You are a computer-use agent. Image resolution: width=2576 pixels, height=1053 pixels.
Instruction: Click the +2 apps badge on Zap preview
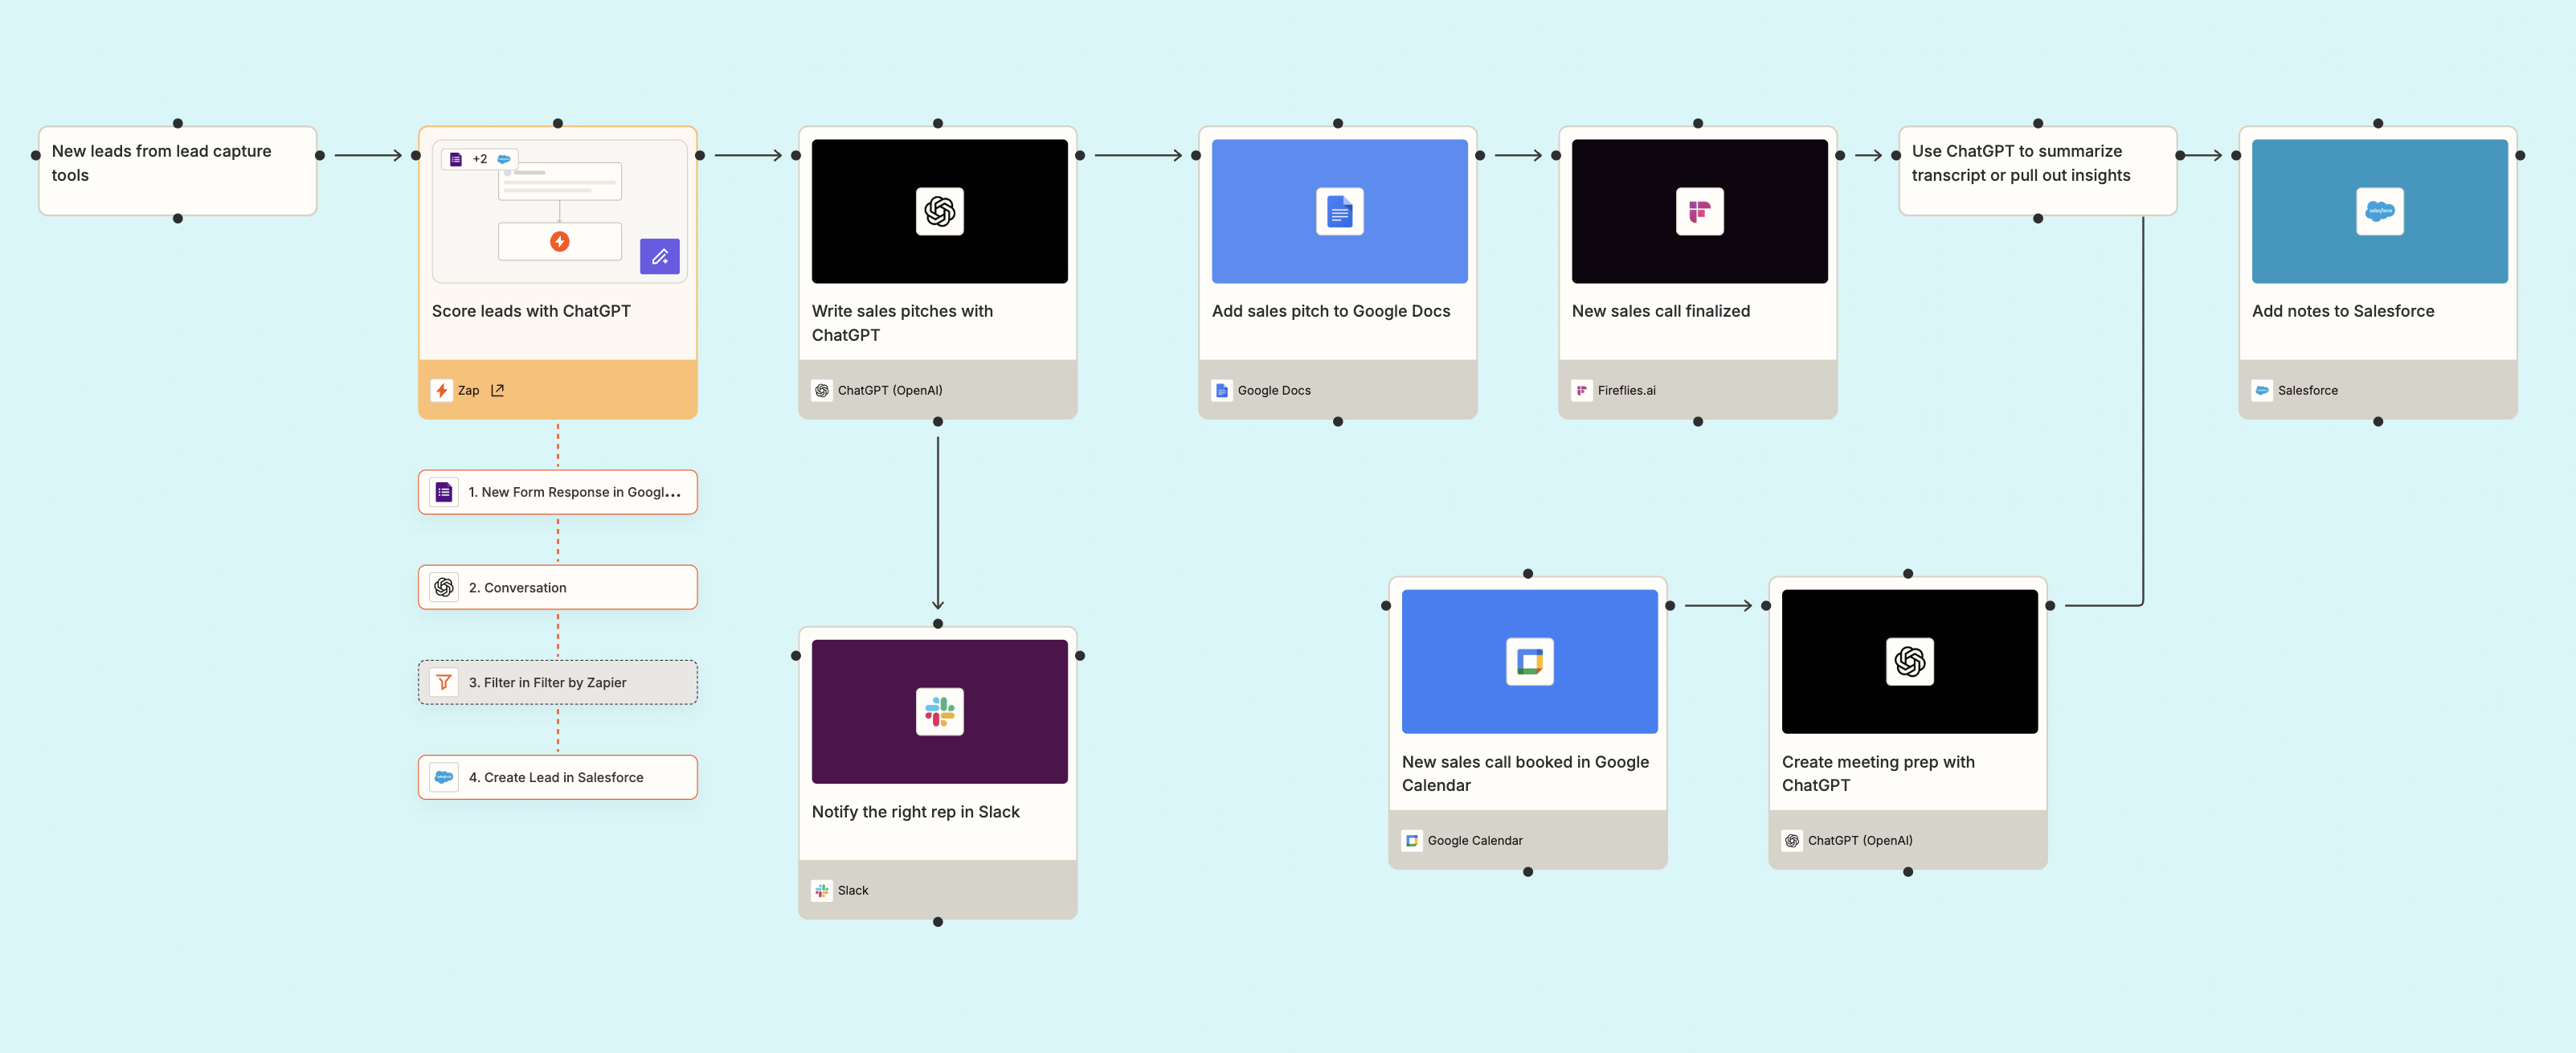pyautogui.click(x=479, y=159)
